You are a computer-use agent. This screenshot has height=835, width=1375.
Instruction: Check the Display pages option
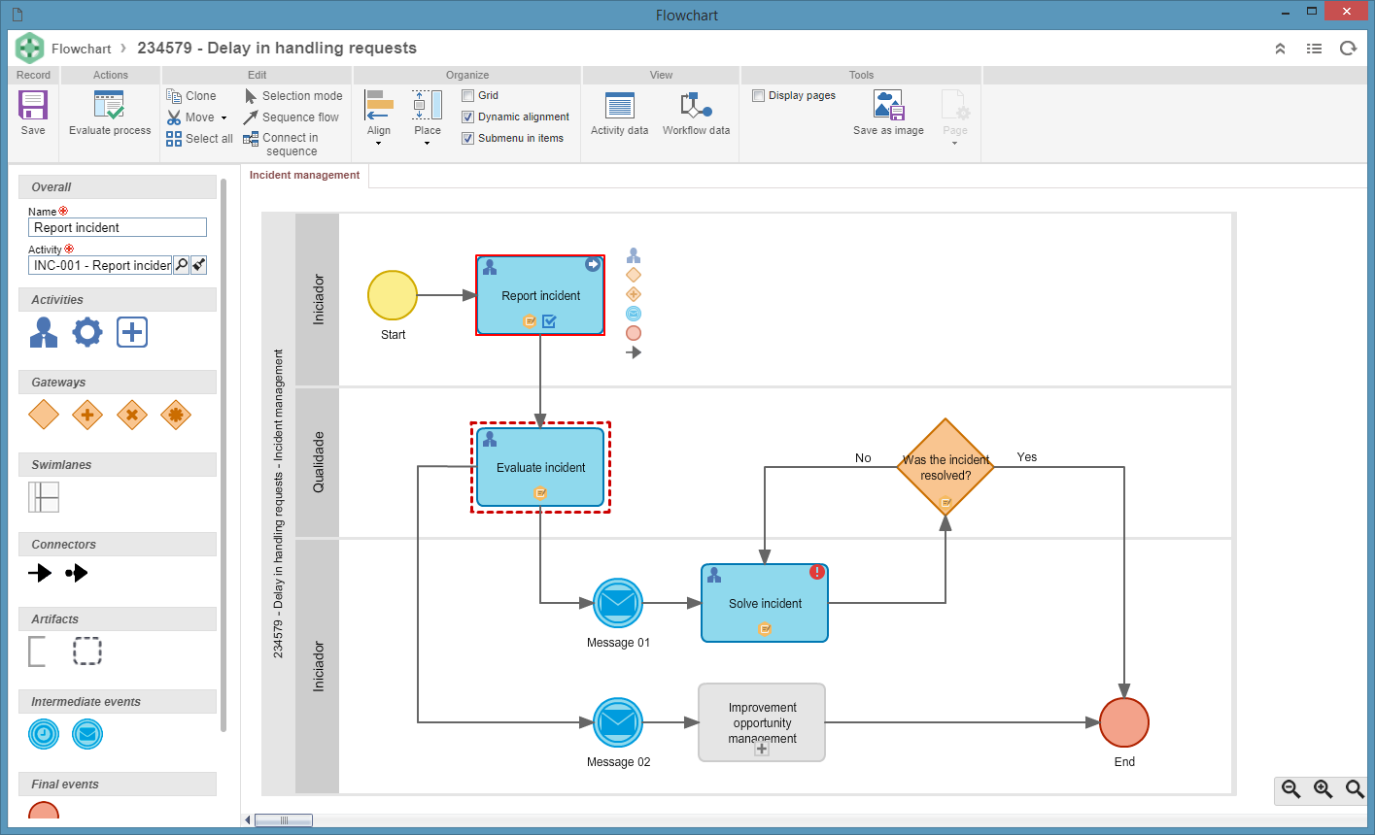[759, 95]
